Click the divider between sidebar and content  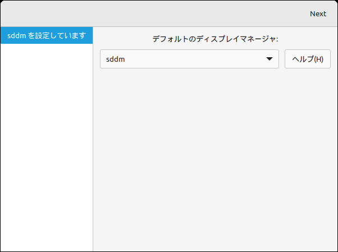[x=93, y=139]
